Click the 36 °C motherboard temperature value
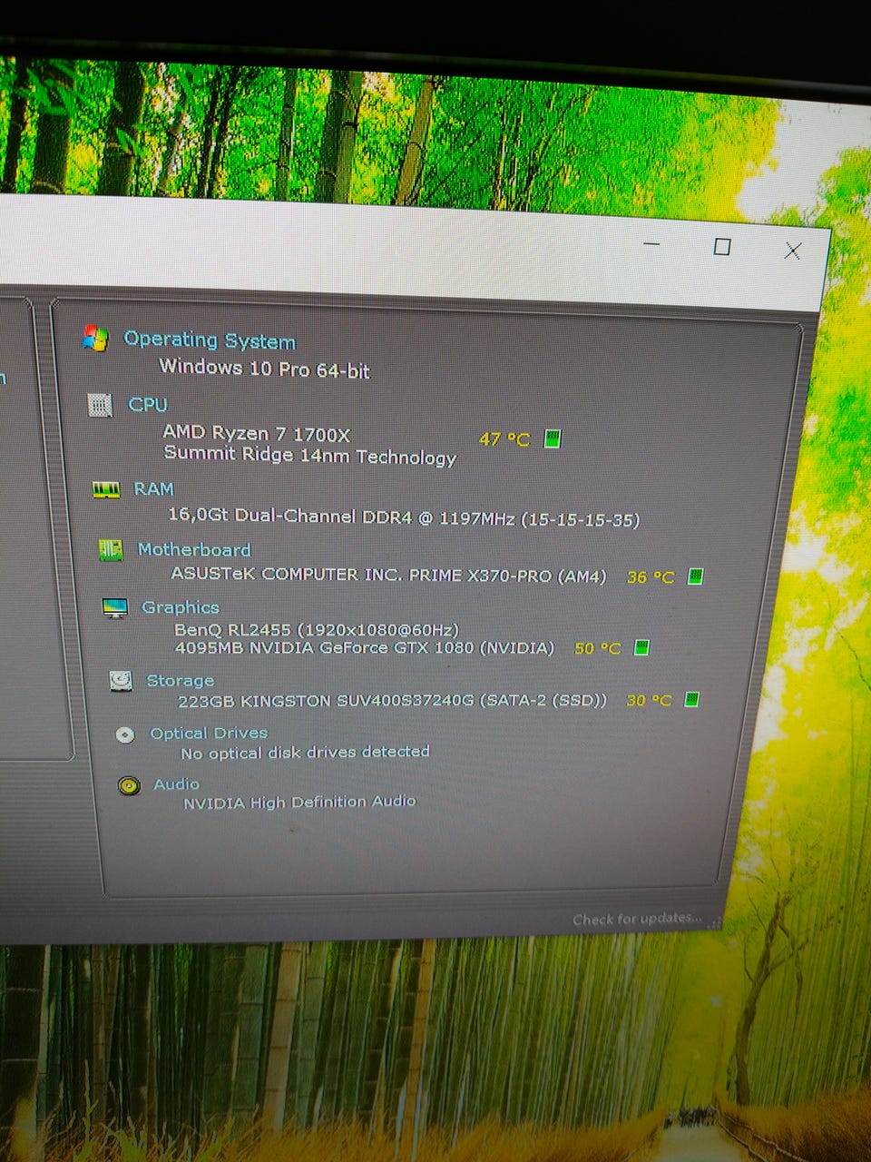The height and width of the screenshot is (1162, 871). pyautogui.click(x=651, y=576)
